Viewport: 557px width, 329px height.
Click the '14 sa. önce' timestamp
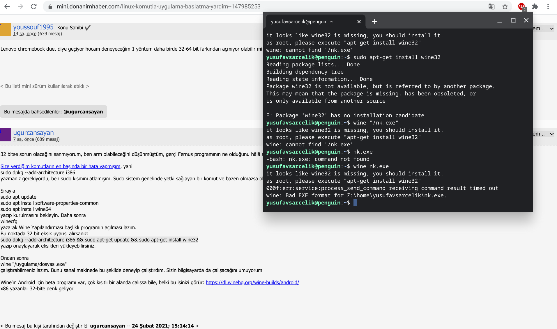pyautogui.click(x=25, y=34)
